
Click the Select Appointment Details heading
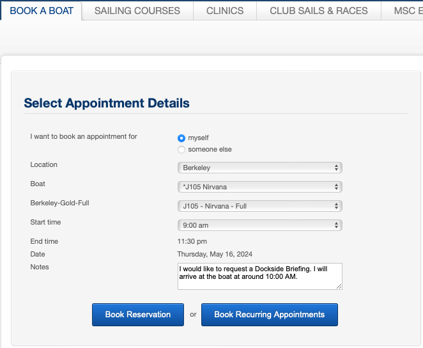point(107,103)
